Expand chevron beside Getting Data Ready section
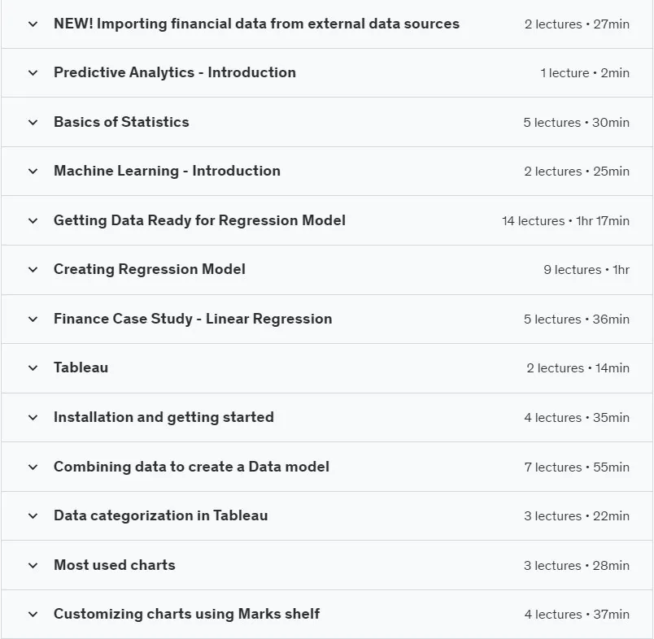 tap(33, 221)
